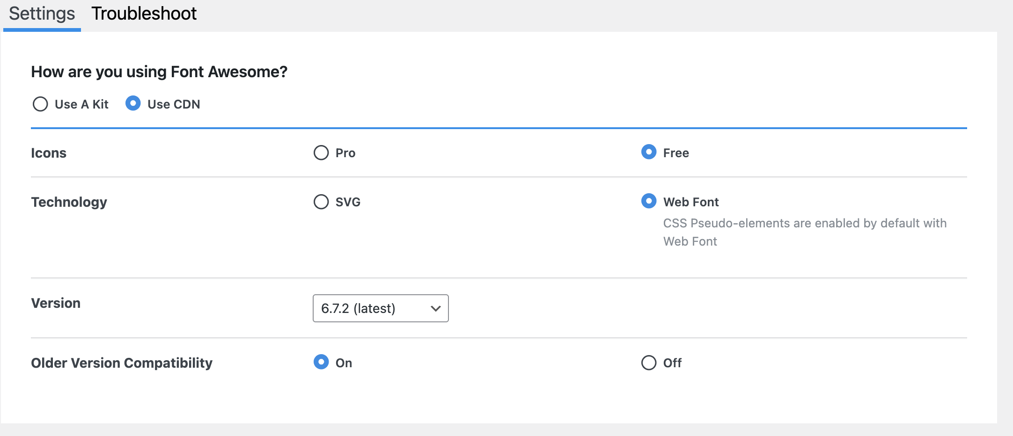
Task: Click the 'How are you using Font Awesome?' heading
Action: point(159,72)
